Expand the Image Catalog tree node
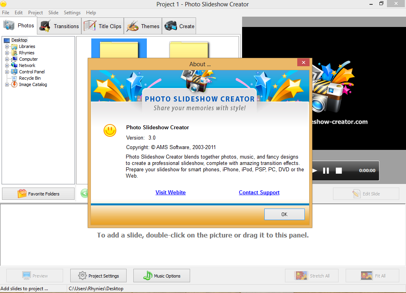 (7, 84)
